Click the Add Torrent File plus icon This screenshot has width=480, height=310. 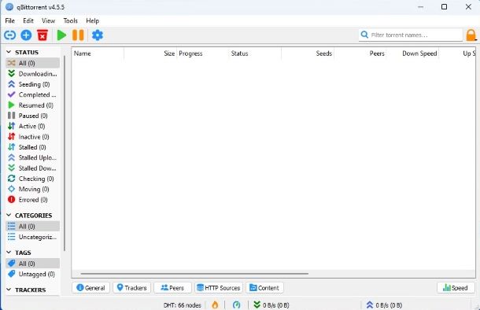click(26, 35)
